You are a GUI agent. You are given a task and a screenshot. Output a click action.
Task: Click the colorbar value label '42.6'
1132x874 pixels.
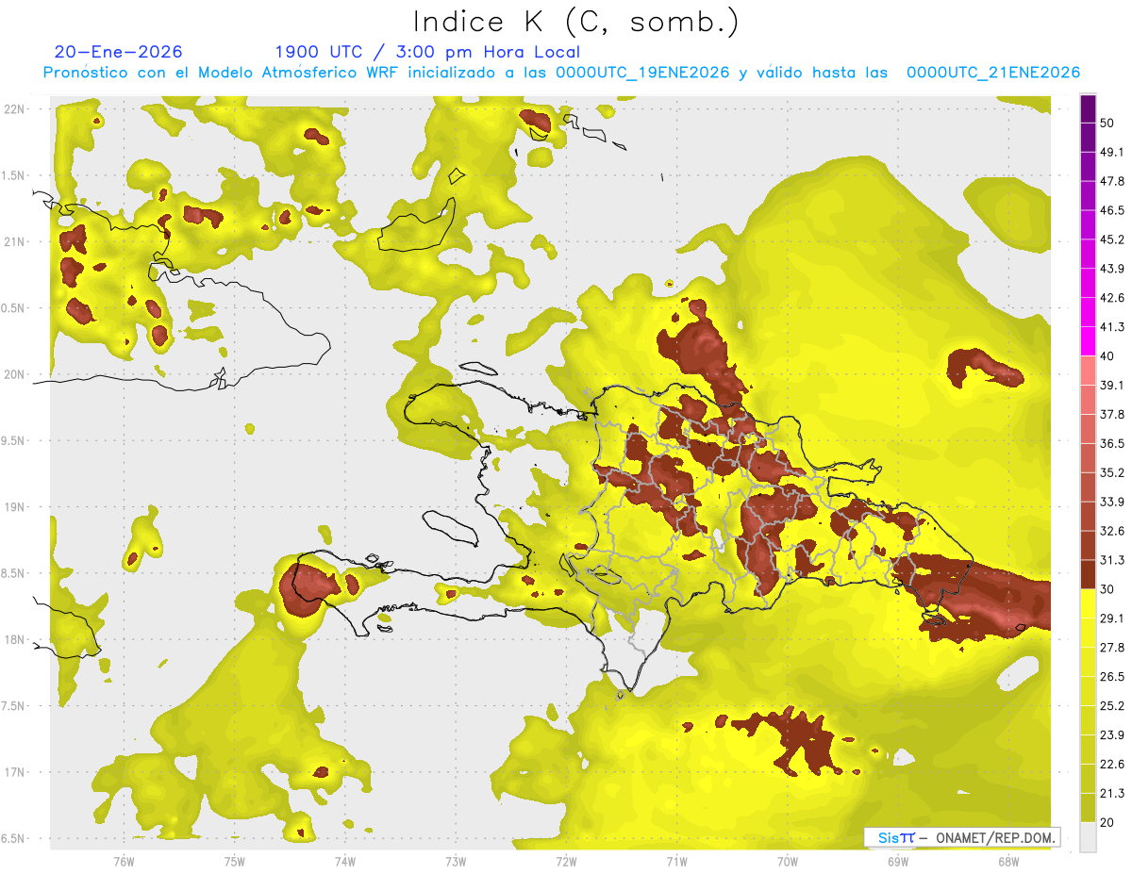1112,298
